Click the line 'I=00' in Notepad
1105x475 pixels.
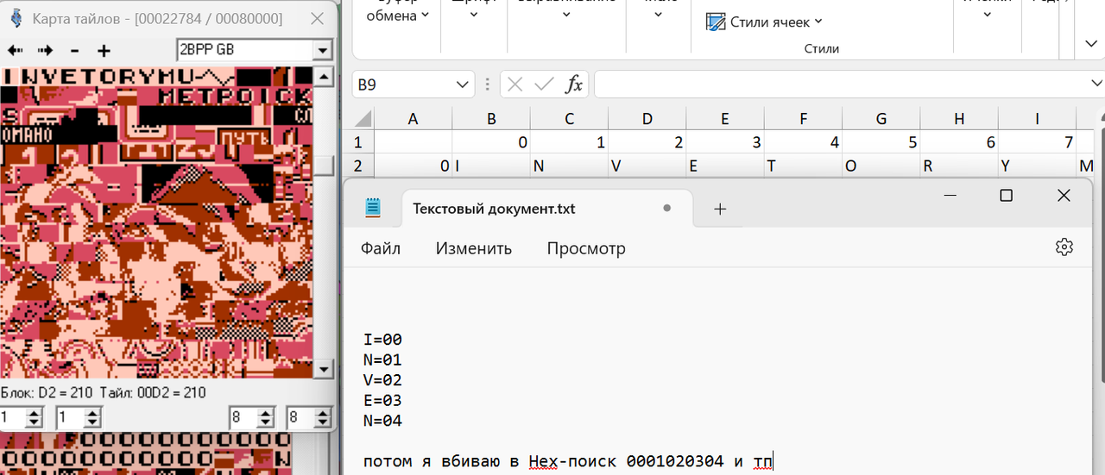pyautogui.click(x=383, y=340)
